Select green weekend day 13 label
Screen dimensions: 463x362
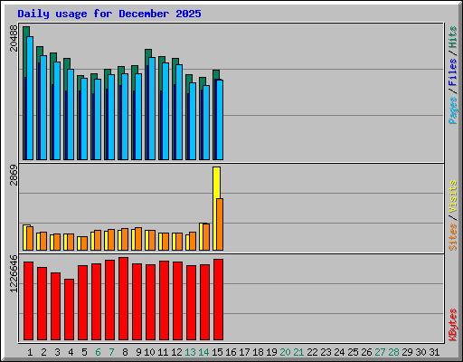pos(190,352)
